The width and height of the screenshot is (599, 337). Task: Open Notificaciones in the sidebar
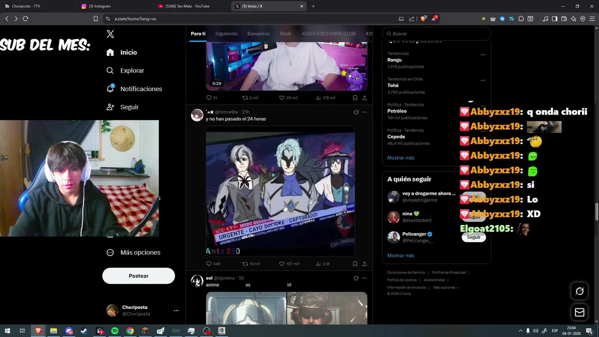134,89
